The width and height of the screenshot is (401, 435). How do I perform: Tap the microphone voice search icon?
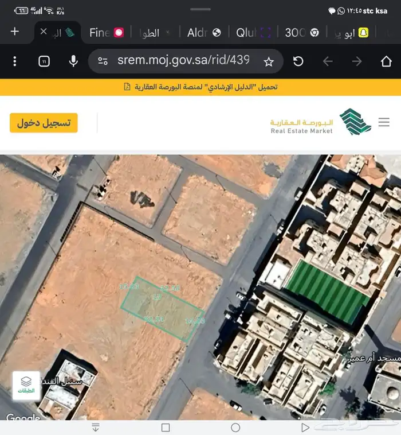point(73,61)
